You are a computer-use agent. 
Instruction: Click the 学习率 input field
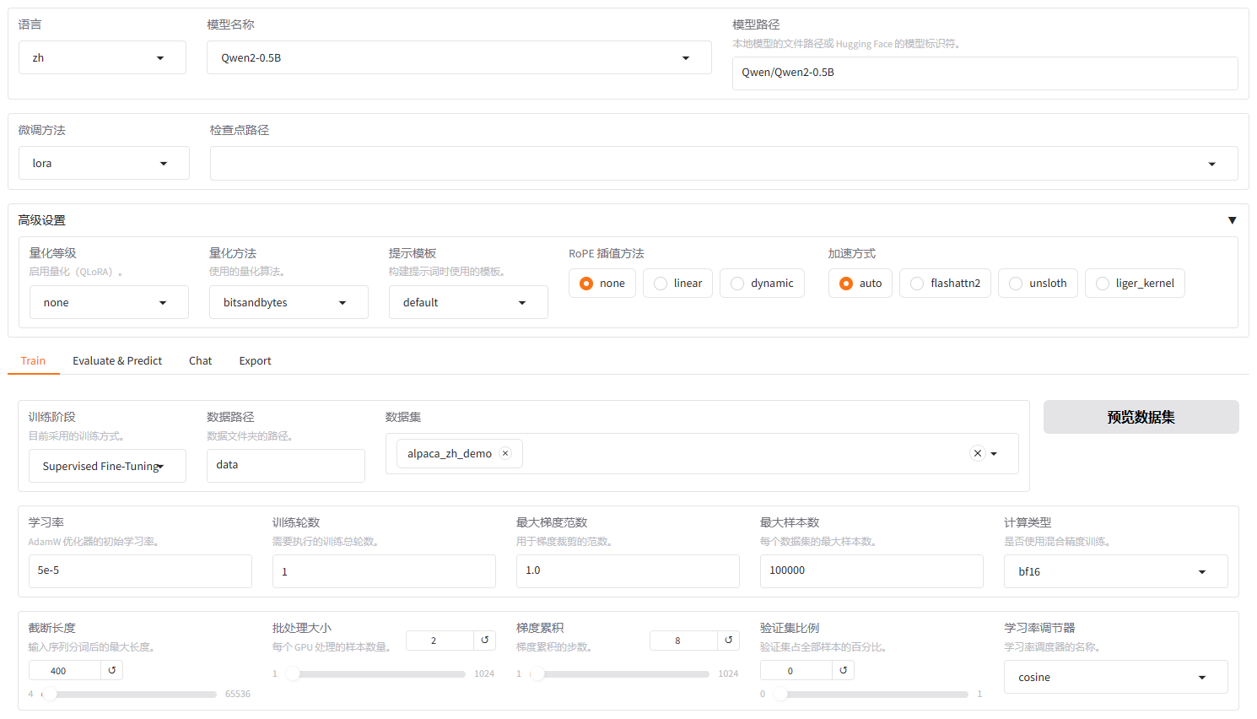click(x=140, y=571)
